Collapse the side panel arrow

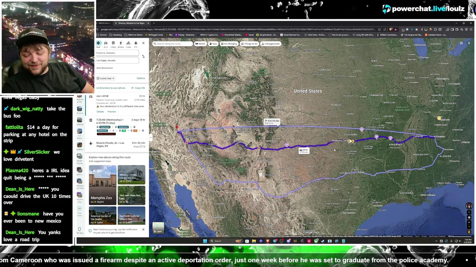(151, 138)
